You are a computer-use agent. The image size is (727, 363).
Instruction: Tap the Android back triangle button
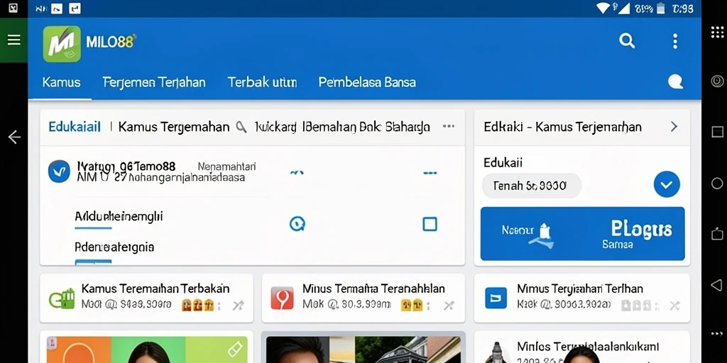pyautogui.click(x=717, y=285)
